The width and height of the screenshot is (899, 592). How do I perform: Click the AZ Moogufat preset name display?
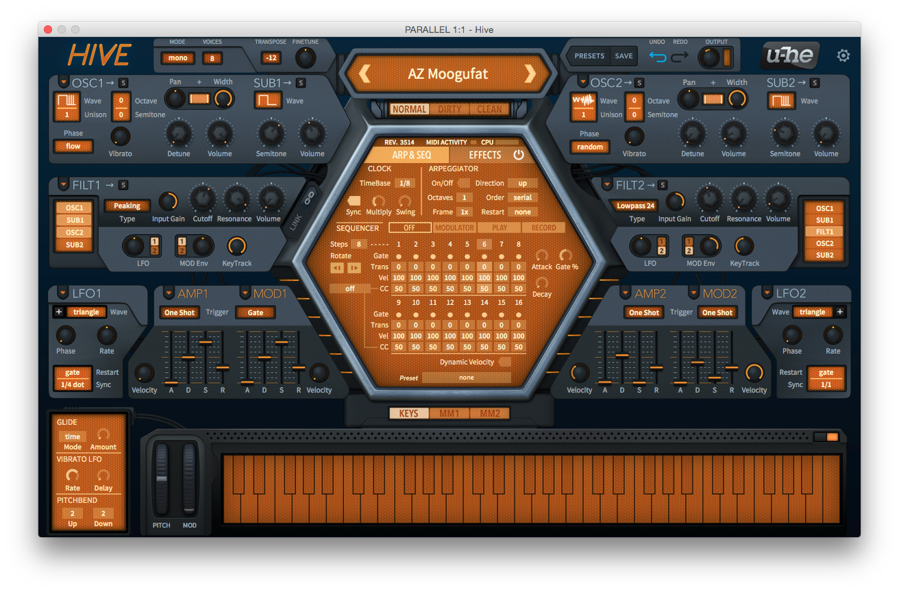pyautogui.click(x=448, y=74)
